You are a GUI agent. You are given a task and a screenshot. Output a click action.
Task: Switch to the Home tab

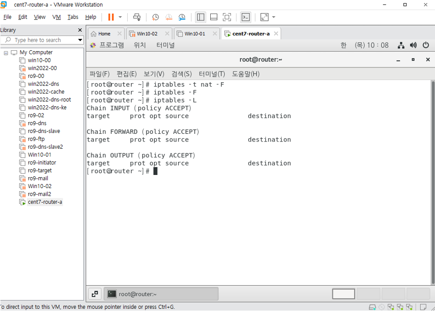point(104,33)
